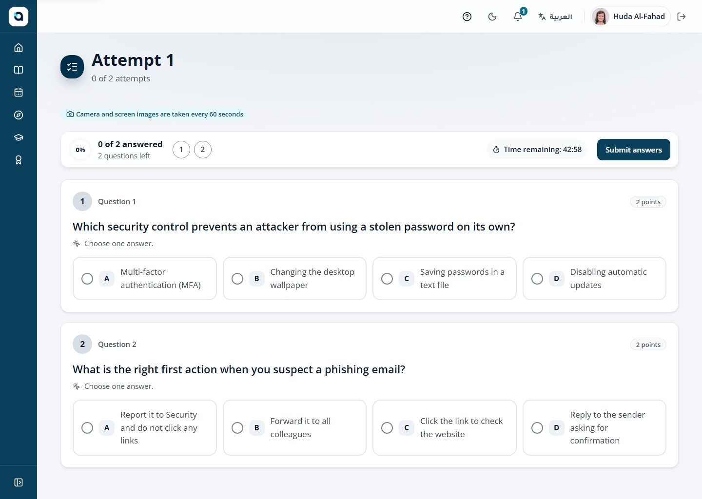702x499 pixels.
Task: Select Saving passwords in a text file
Action: 445,278
